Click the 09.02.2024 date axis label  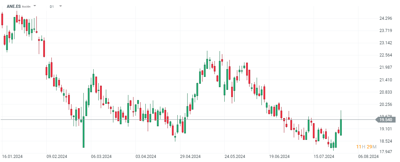pos(57,157)
